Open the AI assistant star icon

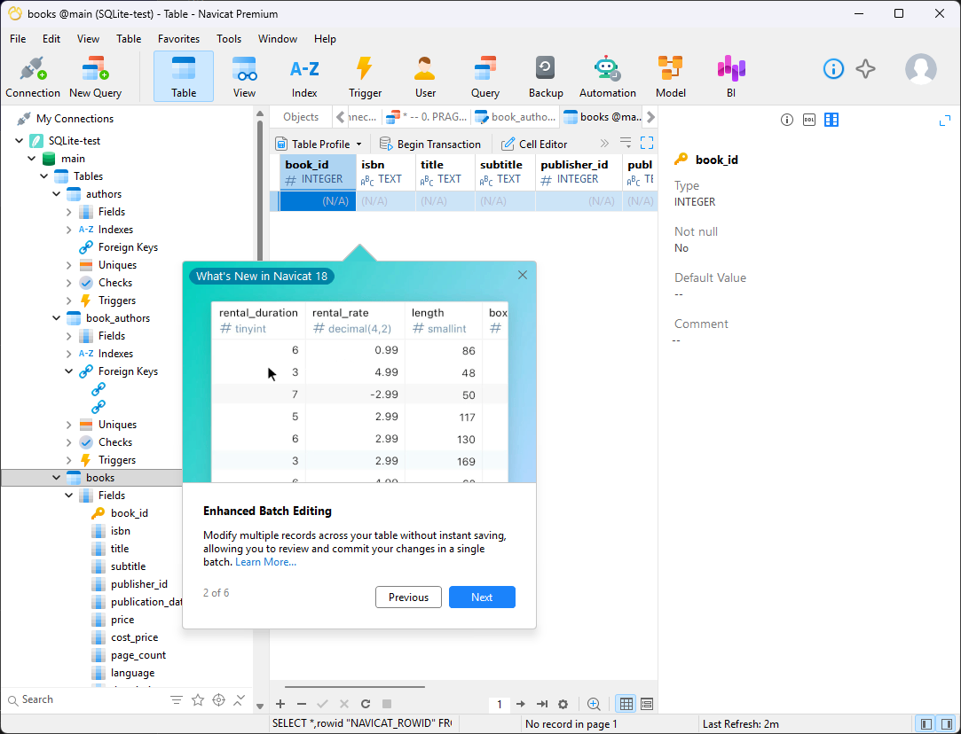pos(865,68)
